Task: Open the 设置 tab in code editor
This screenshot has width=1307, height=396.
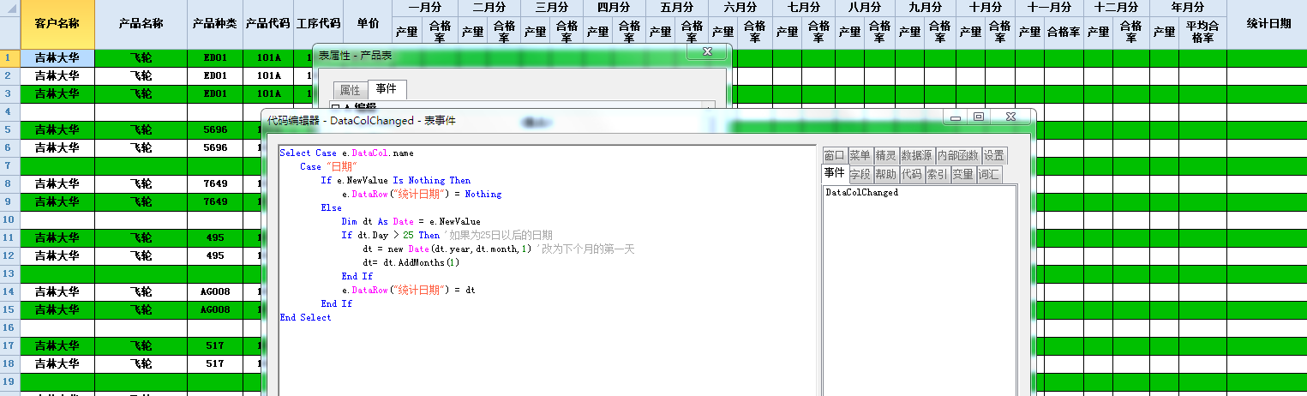Action: (994, 155)
